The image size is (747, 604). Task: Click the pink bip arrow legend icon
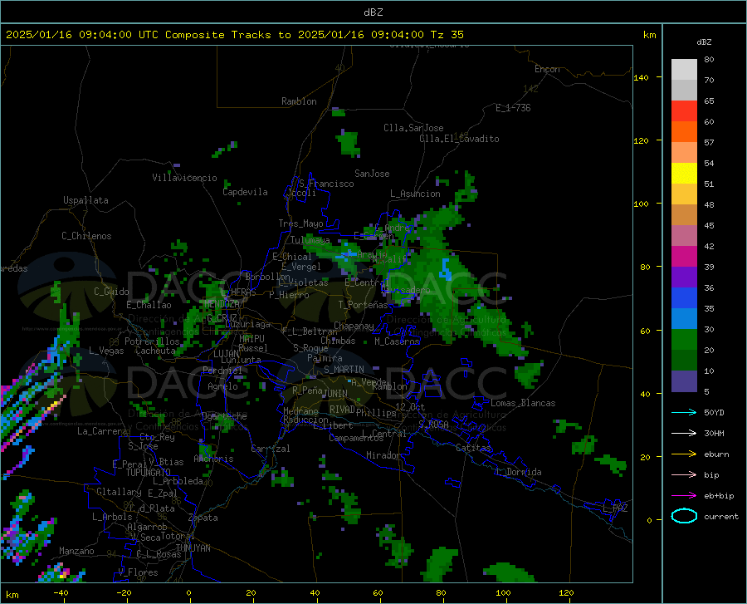click(684, 475)
